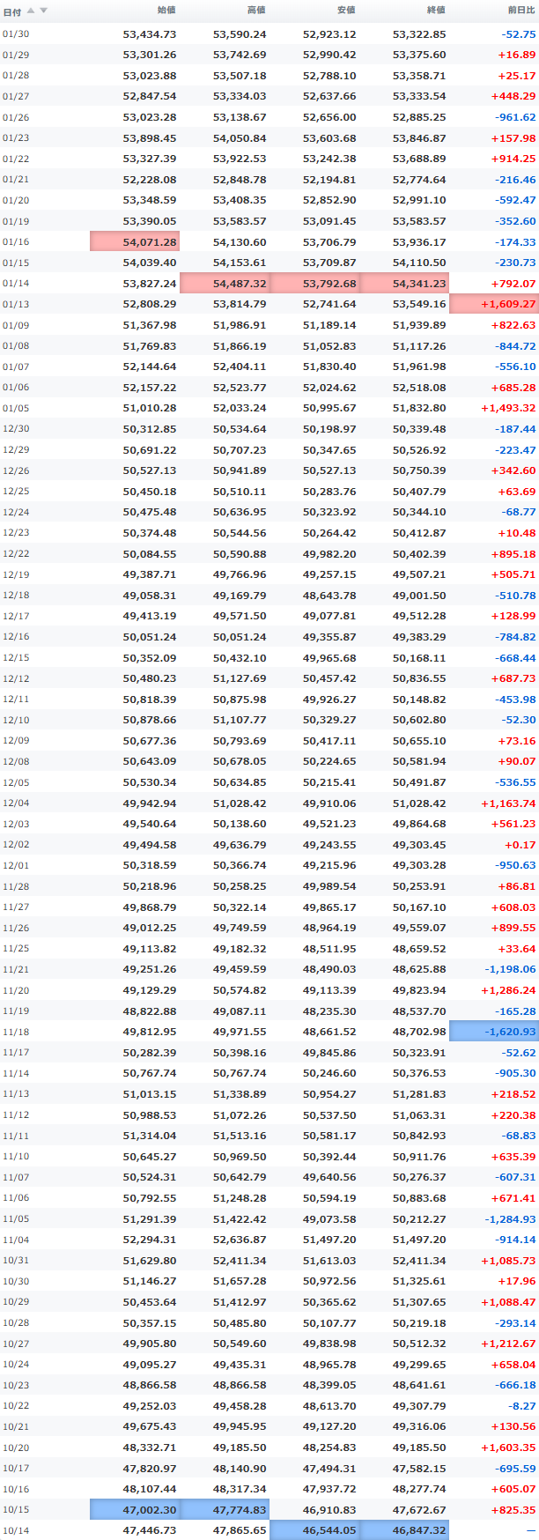Click the 終値 column header
539x1540 pixels.
coord(436,11)
